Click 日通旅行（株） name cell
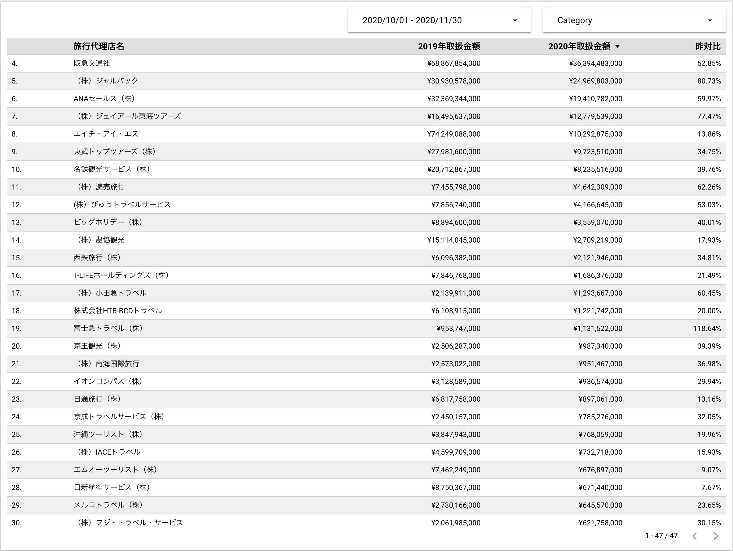 [x=98, y=399]
